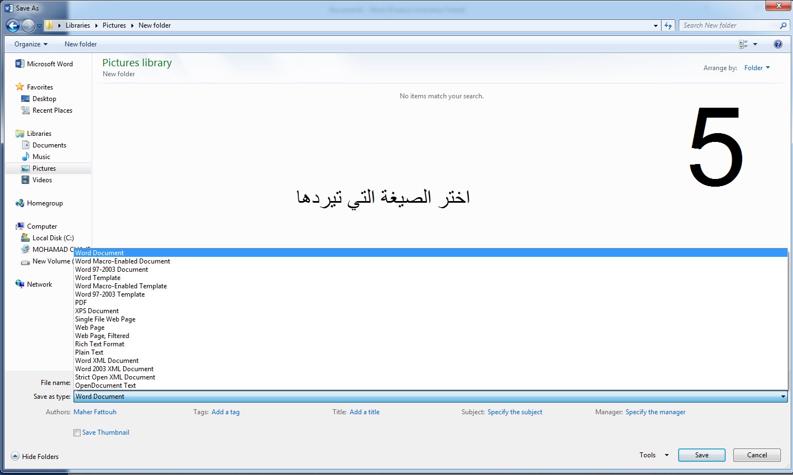Click the Computer icon
This screenshot has height=475, width=793.
[20, 226]
